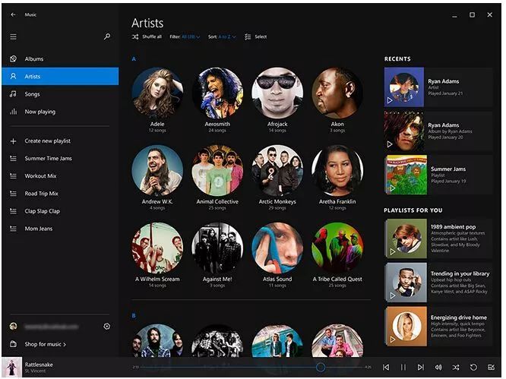Click the Shop for music bag icon
The image size is (506, 379).
[x=13, y=344]
